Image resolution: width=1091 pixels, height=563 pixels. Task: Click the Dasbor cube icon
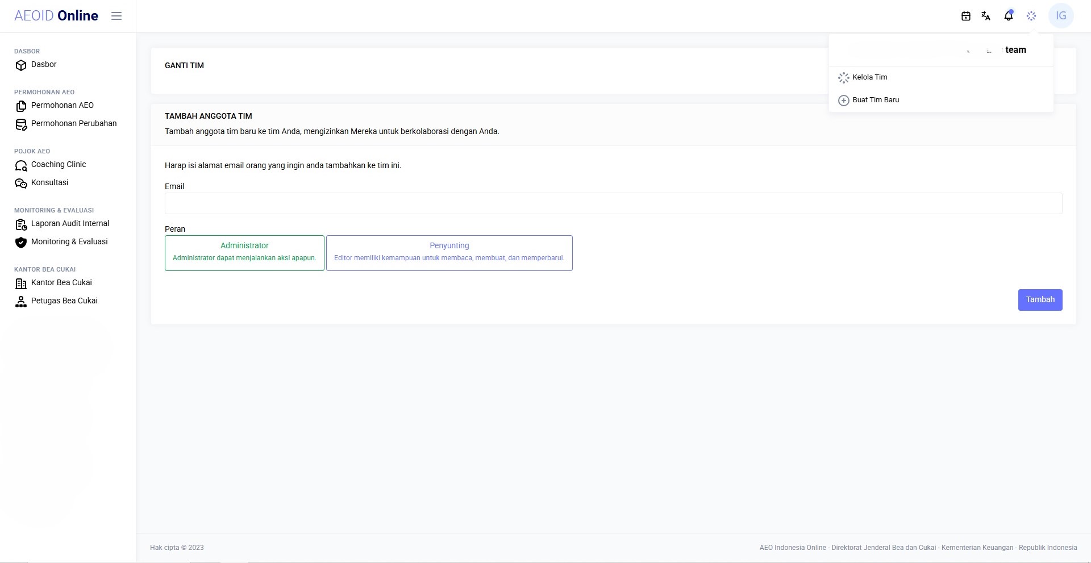(21, 65)
